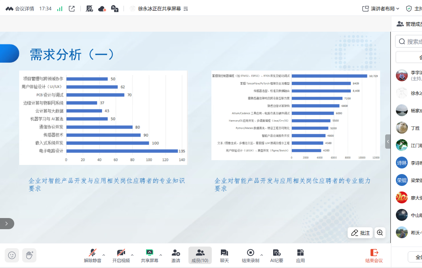
Task: Unmute microphone with 解除静音 button
Action: coord(92,255)
